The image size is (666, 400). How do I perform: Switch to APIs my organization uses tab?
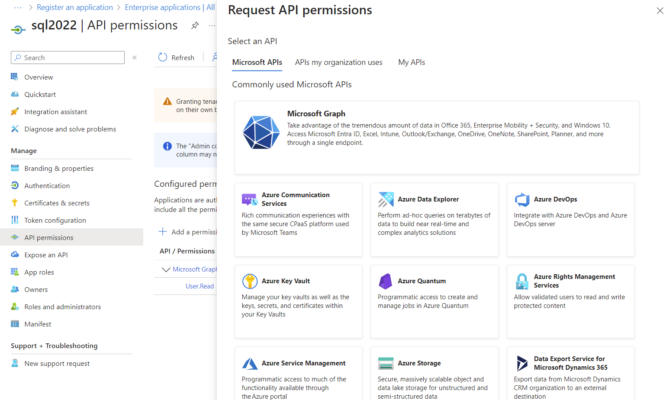[x=339, y=62]
